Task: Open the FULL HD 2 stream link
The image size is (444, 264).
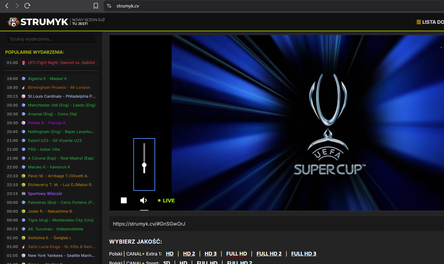Action: tap(269, 254)
